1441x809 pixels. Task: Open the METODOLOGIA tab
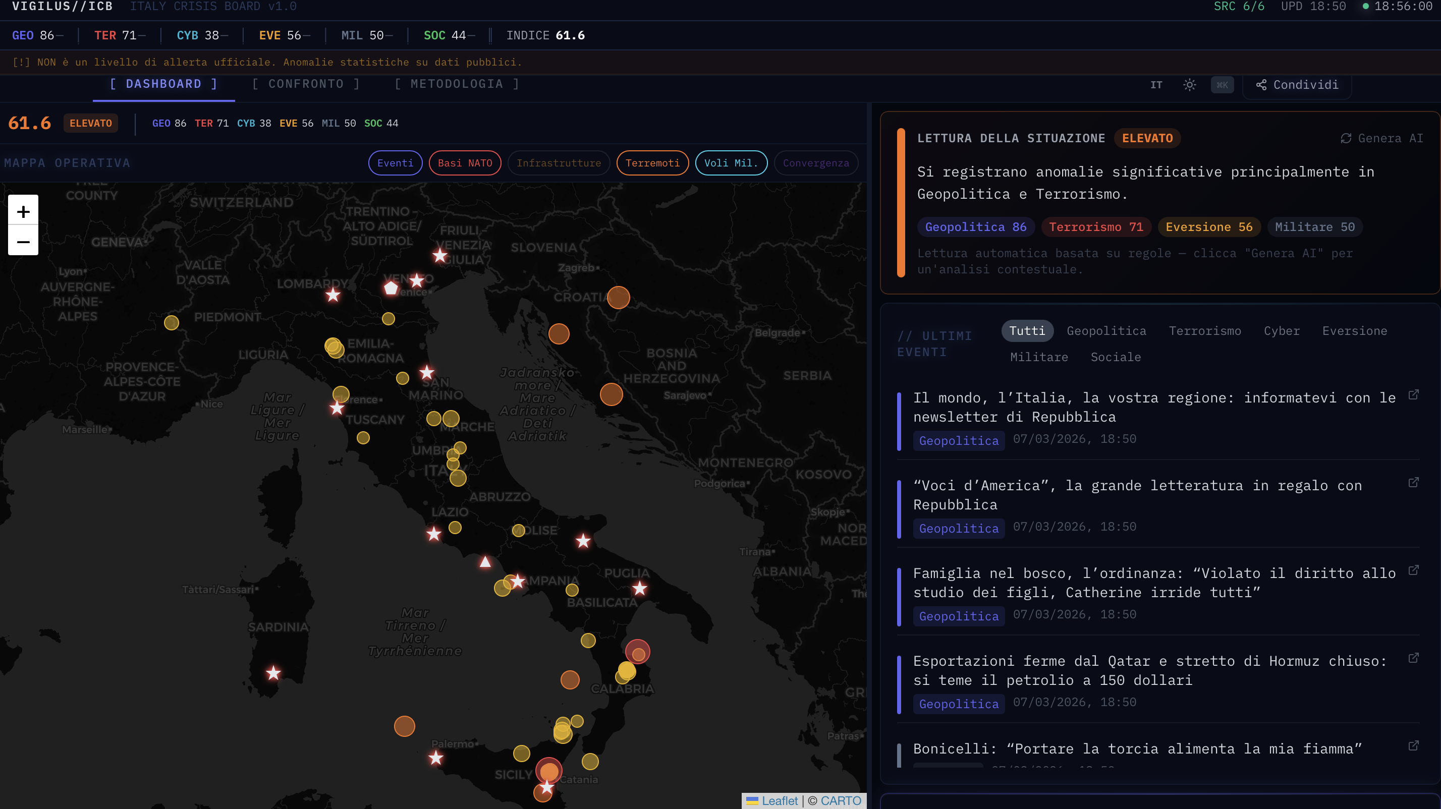(x=457, y=84)
